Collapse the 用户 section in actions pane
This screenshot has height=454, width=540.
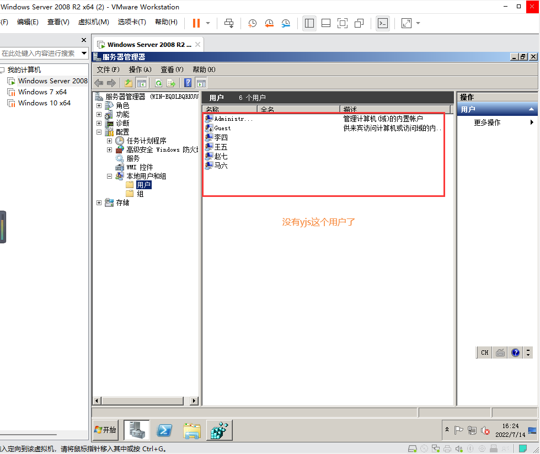pyautogui.click(x=531, y=109)
